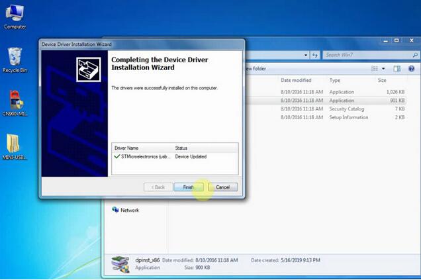
Task: Open the address bar history dropdown arrow
Action: [x=306, y=56]
